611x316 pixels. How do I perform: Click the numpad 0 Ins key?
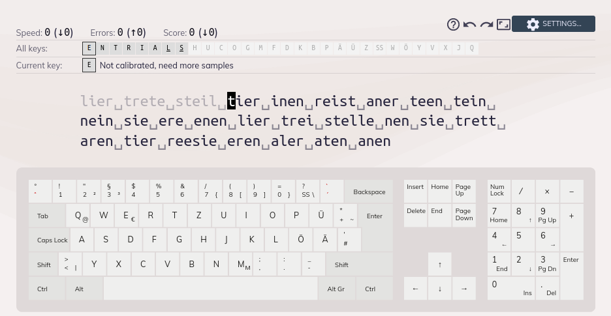pyautogui.click(x=511, y=289)
